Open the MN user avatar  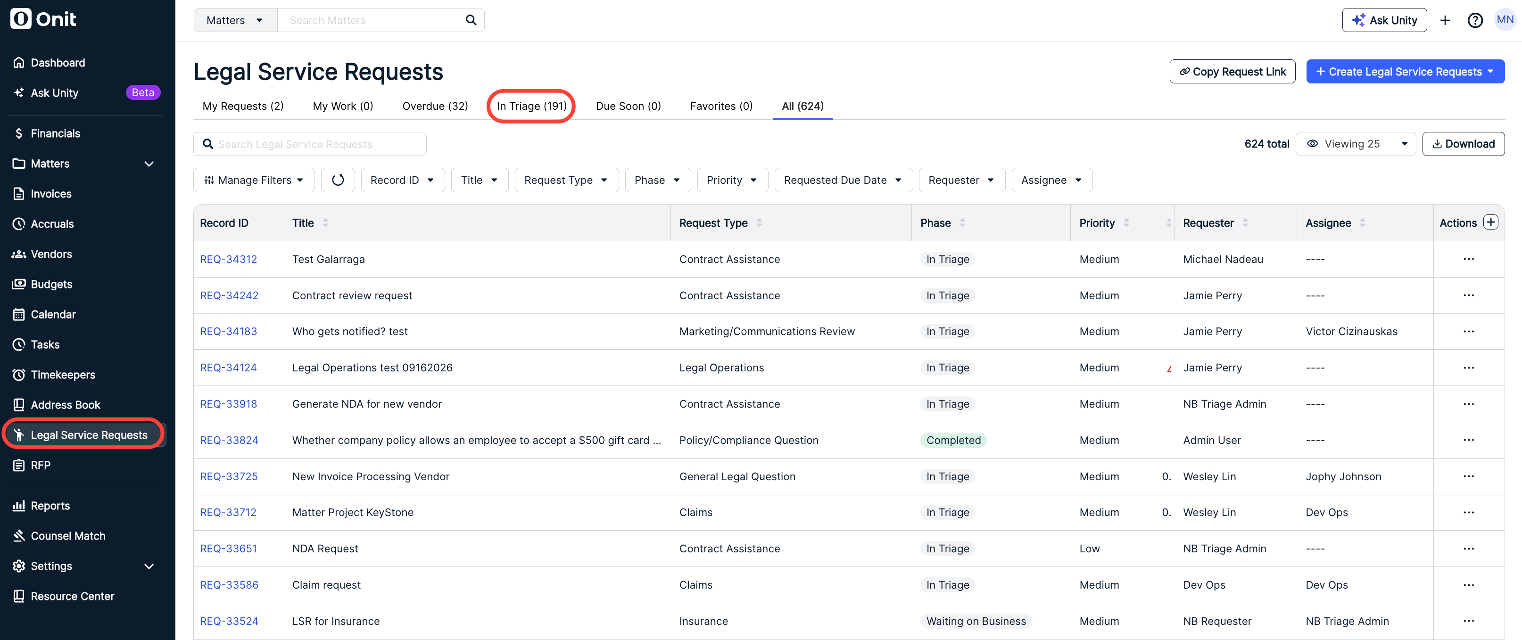point(1504,20)
